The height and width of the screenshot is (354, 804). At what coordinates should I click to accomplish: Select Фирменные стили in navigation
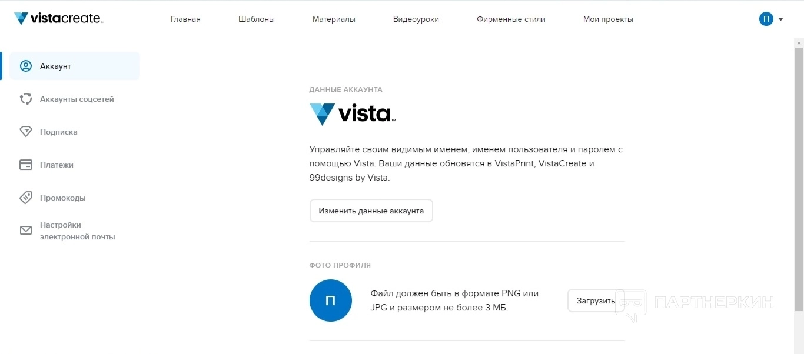tap(511, 19)
